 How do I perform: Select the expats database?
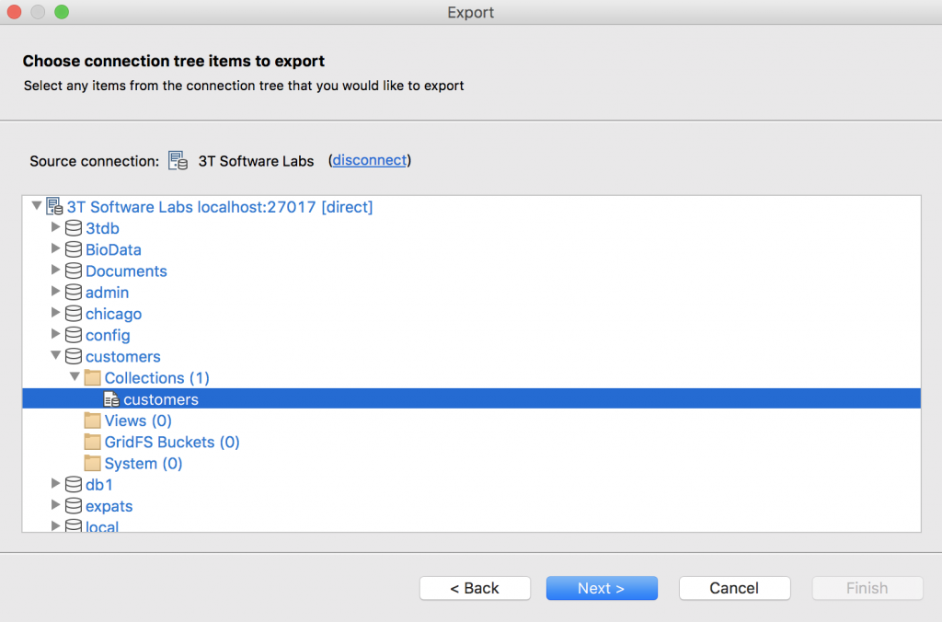coord(109,506)
